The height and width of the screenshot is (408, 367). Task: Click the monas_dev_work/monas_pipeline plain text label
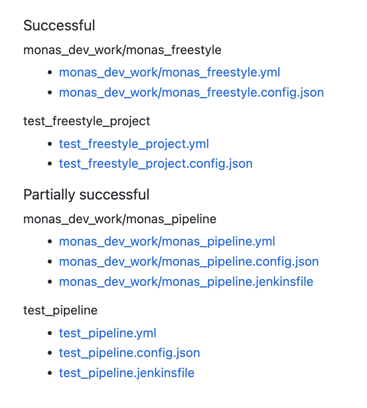tap(120, 219)
